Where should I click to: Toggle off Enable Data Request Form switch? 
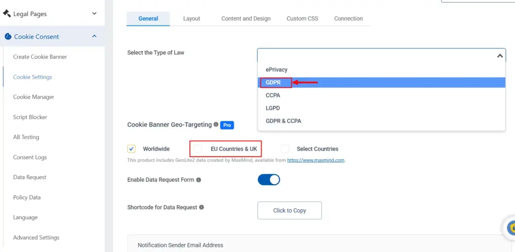pyautogui.click(x=269, y=180)
